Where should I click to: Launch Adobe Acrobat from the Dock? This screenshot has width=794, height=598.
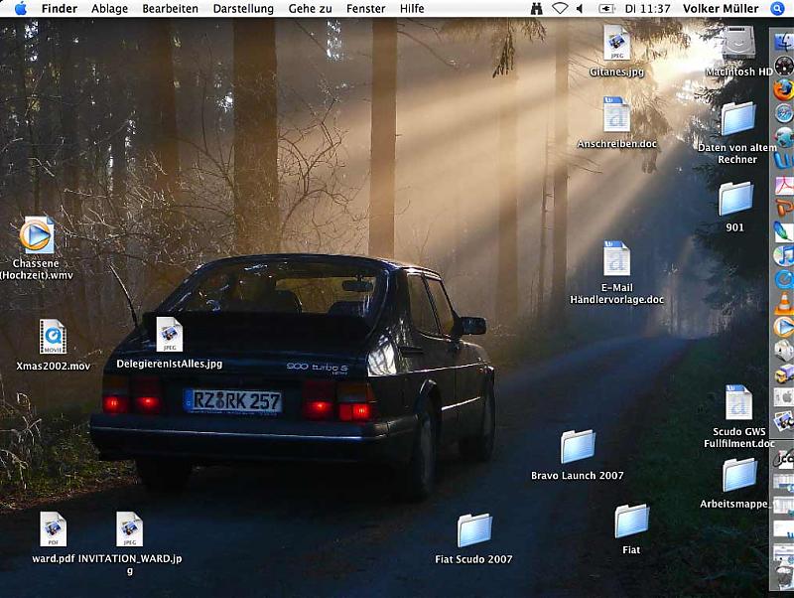pyautogui.click(x=784, y=185)
